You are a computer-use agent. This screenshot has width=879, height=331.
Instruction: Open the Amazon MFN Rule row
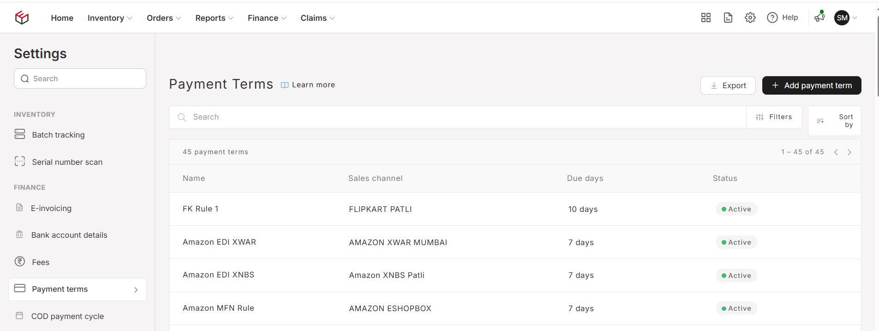pos(515,308)
